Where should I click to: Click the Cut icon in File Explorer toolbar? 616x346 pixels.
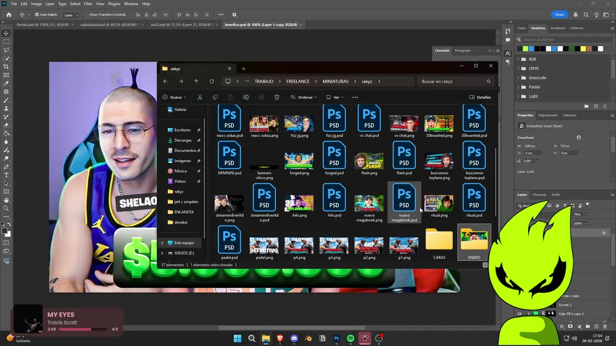tap(200, 97)
